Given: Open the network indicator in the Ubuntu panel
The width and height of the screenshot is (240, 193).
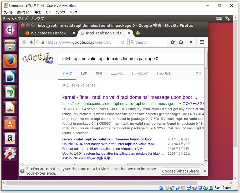Looking at the screenshot, I should point(228,18).
